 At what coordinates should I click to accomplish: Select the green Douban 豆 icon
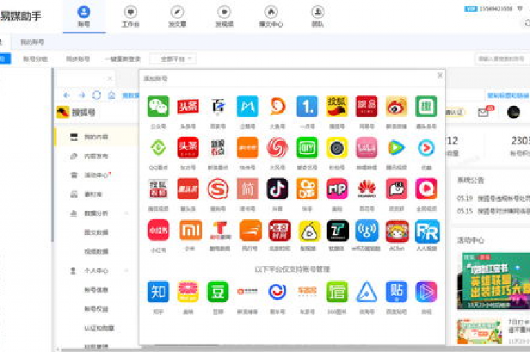pyautogui.click(x=217, y=291)
